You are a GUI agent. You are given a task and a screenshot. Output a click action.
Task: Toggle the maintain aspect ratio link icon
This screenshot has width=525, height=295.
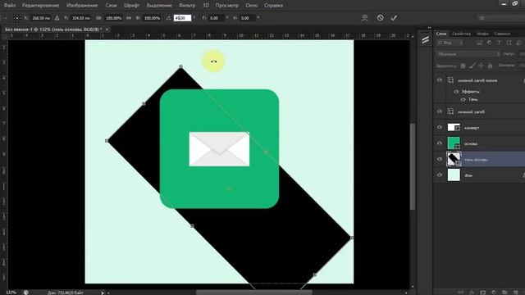[129, 18]
